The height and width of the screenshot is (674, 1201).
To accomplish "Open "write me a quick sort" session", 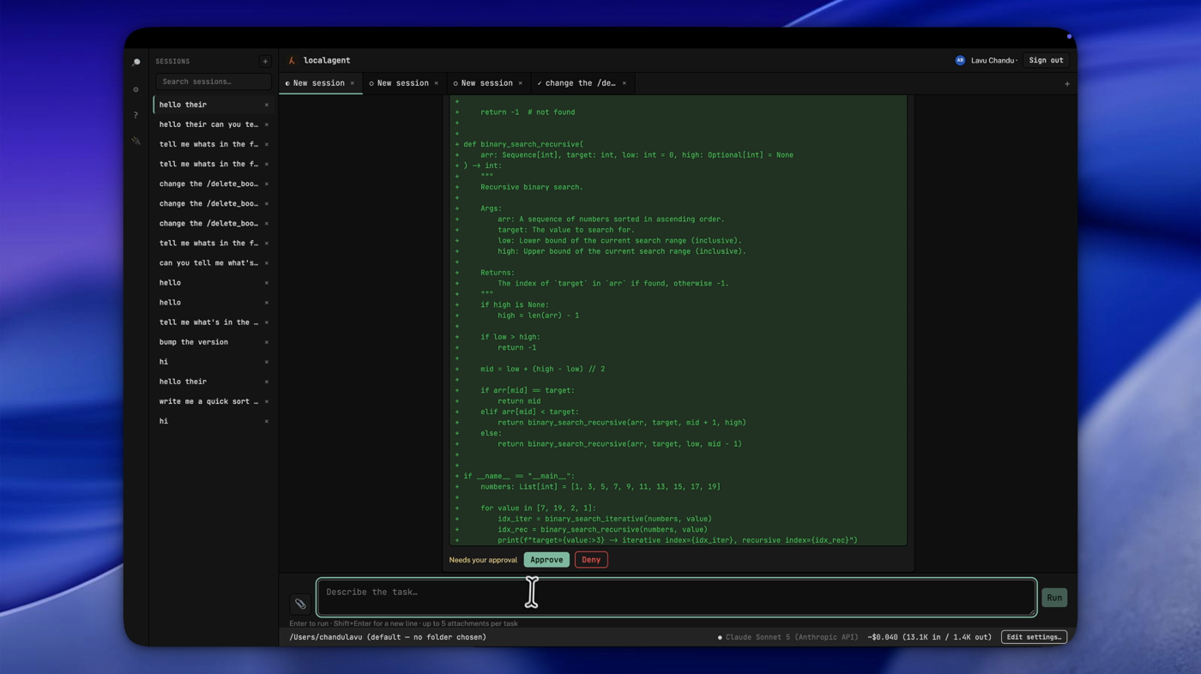I will click(x=213, y=401).
